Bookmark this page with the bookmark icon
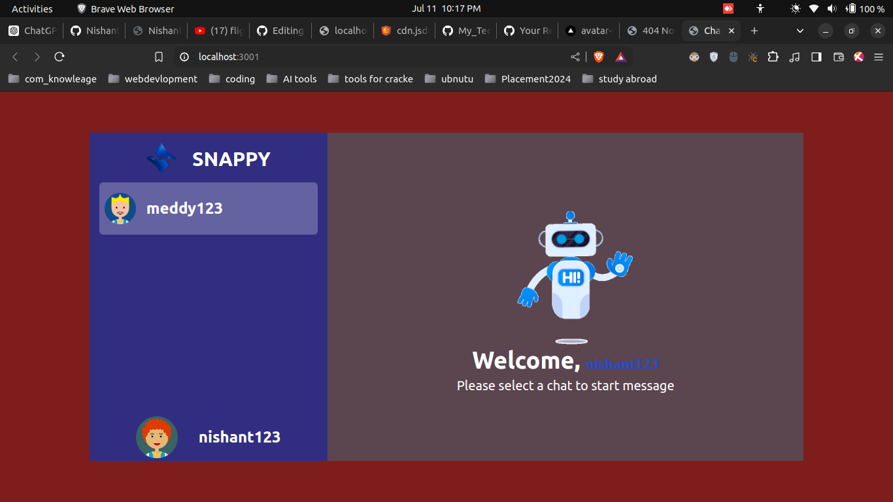 coord(159,57)
